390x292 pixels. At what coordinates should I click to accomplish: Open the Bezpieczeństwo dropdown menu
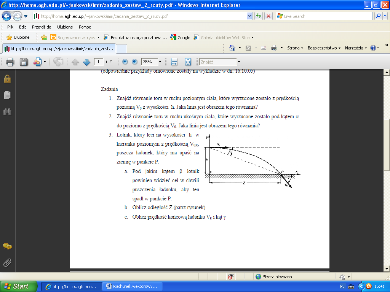coord(324,48)
